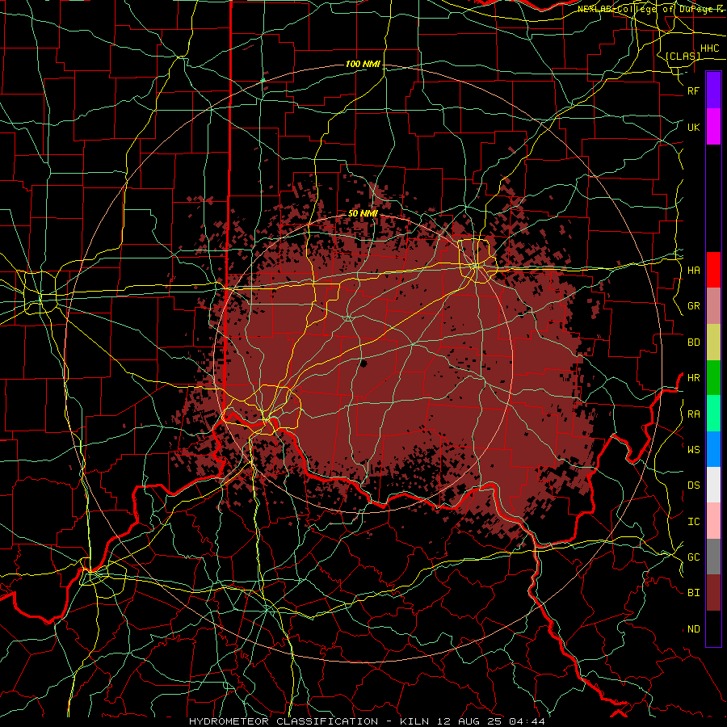This screenshot has height=727, width=727.
Task: Click the "RF" legend label
Action: (693, 90)
